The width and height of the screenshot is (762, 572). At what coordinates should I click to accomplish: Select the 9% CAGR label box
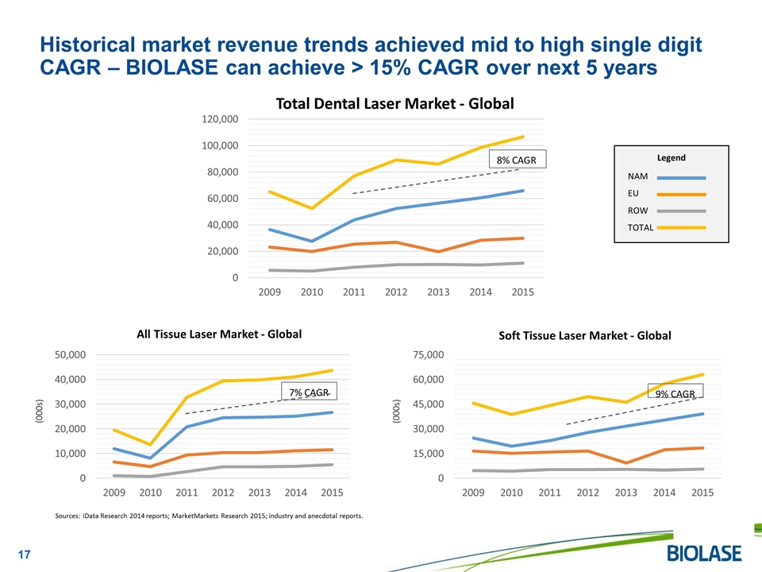coord(675,393)
